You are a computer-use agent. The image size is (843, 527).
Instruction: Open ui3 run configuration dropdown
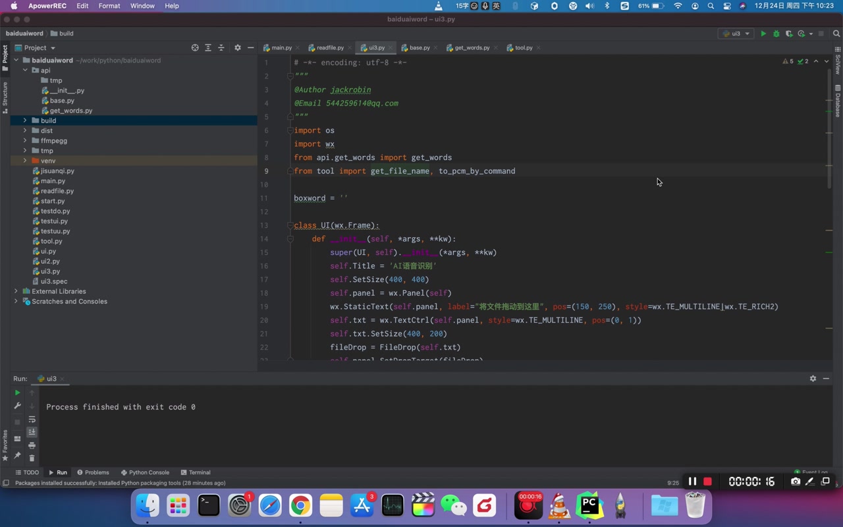[736, 34]
